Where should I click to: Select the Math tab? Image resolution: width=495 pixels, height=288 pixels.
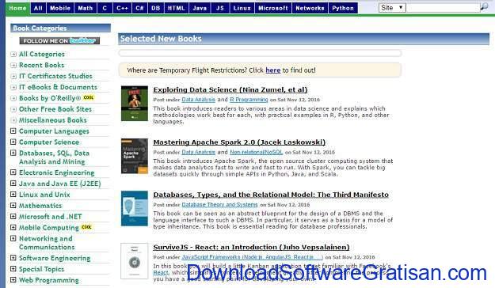tap(86, 8)
